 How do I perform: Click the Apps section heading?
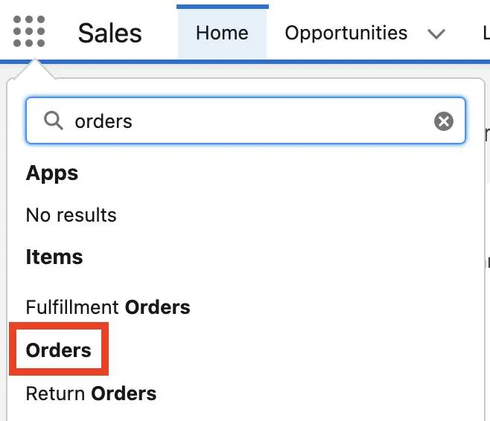(52, 173)
